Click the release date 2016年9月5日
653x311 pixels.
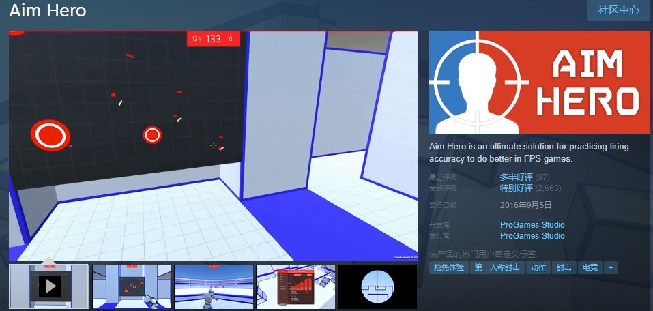[526, 205]
